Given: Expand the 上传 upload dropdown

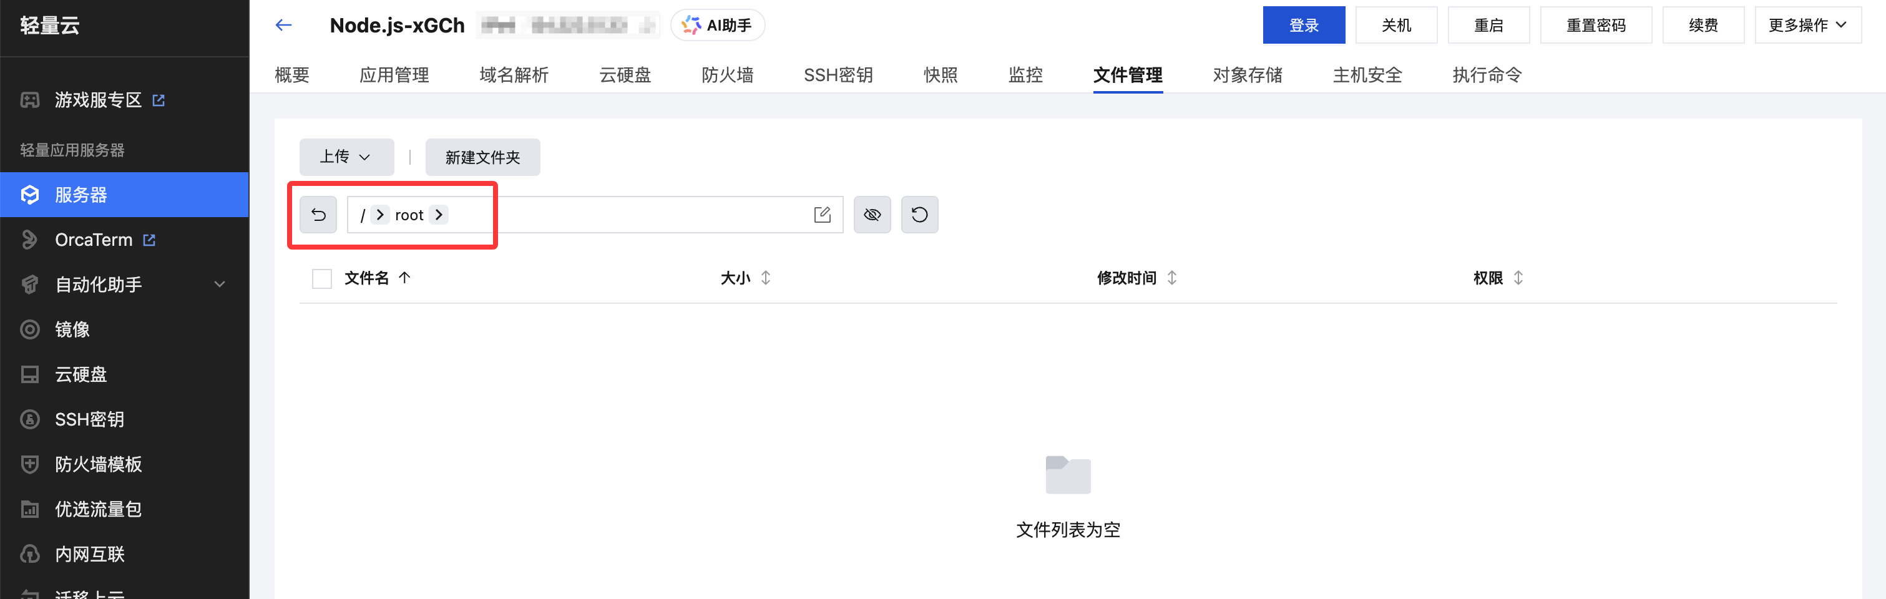Looking at the screenshot, I should pos(346,157).
